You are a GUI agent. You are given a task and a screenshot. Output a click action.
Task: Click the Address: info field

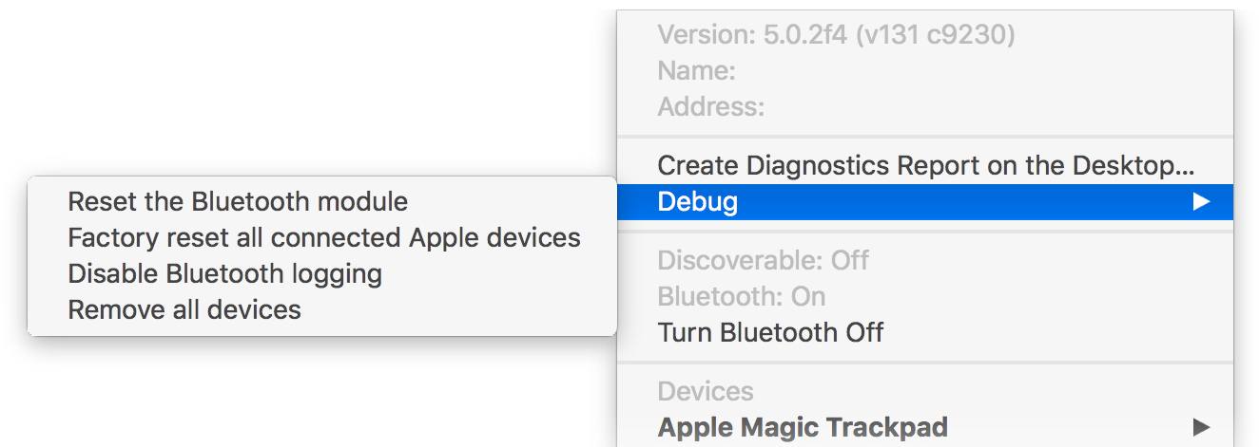coord(710,105)
